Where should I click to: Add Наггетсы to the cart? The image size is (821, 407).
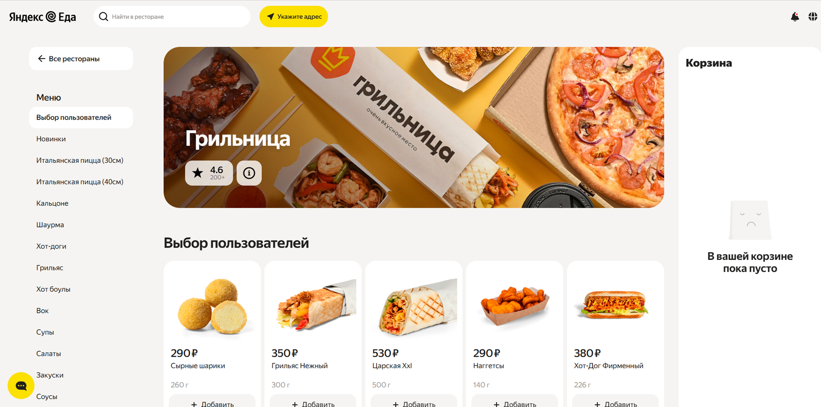514,402
